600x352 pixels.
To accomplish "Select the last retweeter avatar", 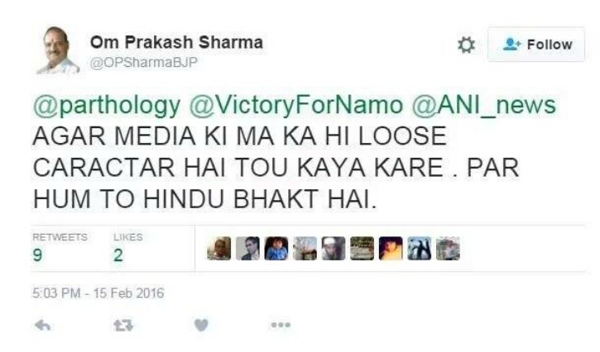I will pos(448,249).
